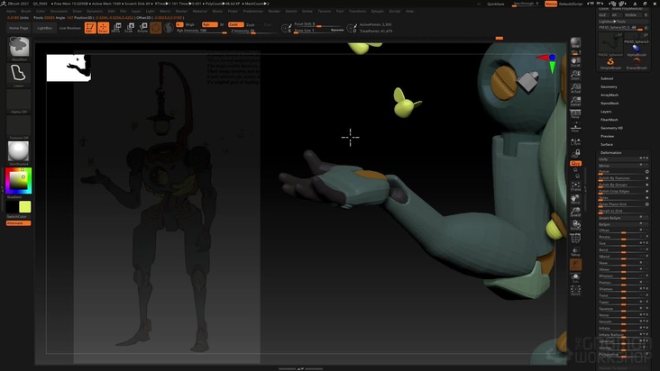Expand the Subtool palette section

coord(607,78)
